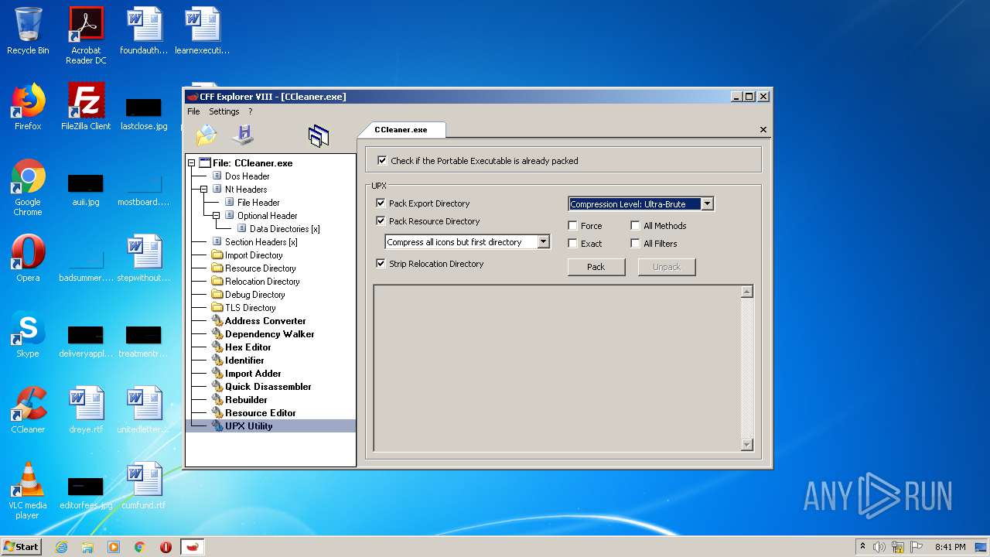Open the Debug Directory folder
This screenshot has width=990, height=557.
coord(254,295)
